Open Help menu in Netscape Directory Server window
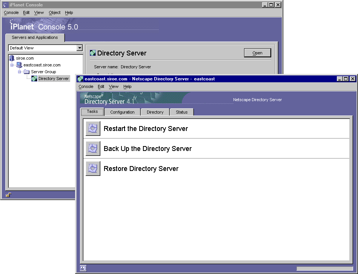This screenshot has height=274, width=358. tap(128, 86)
